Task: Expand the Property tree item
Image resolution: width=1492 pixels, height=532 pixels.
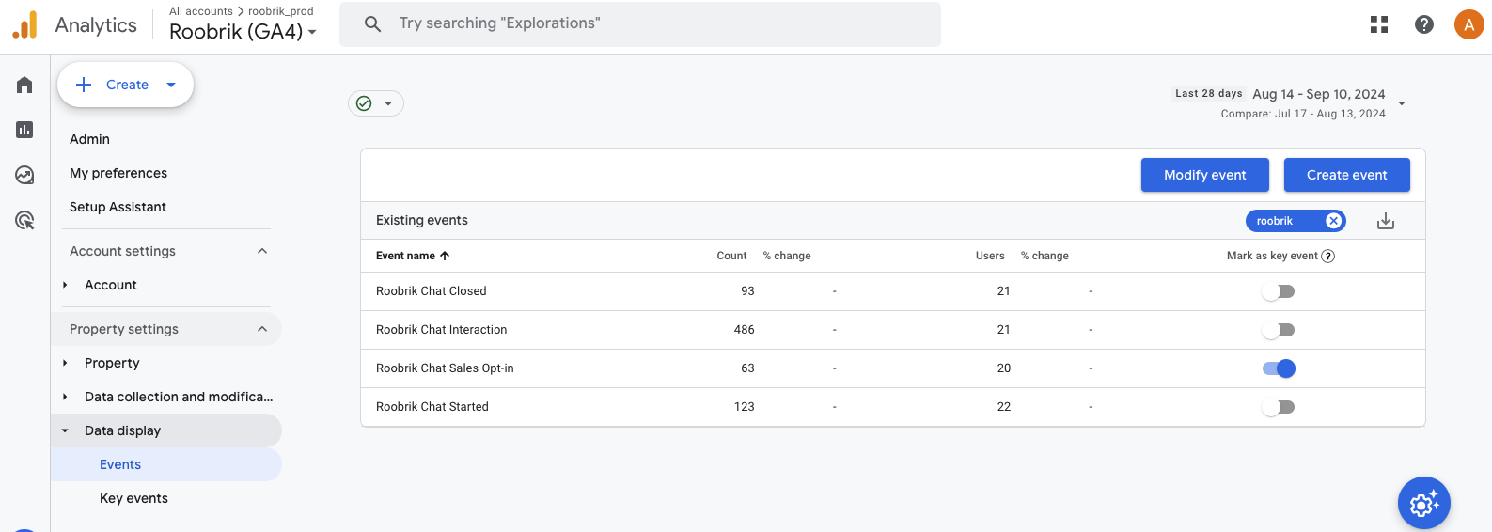Action: click(65, 363)
